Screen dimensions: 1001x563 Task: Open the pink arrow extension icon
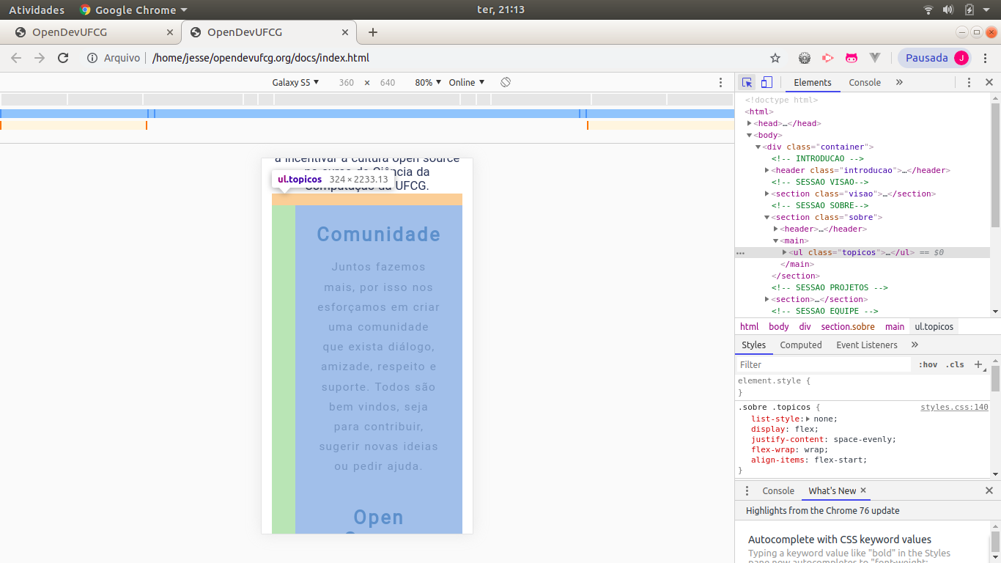828,58
